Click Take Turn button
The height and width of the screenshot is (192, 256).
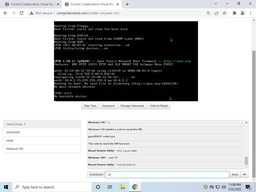tap(90, 106)
